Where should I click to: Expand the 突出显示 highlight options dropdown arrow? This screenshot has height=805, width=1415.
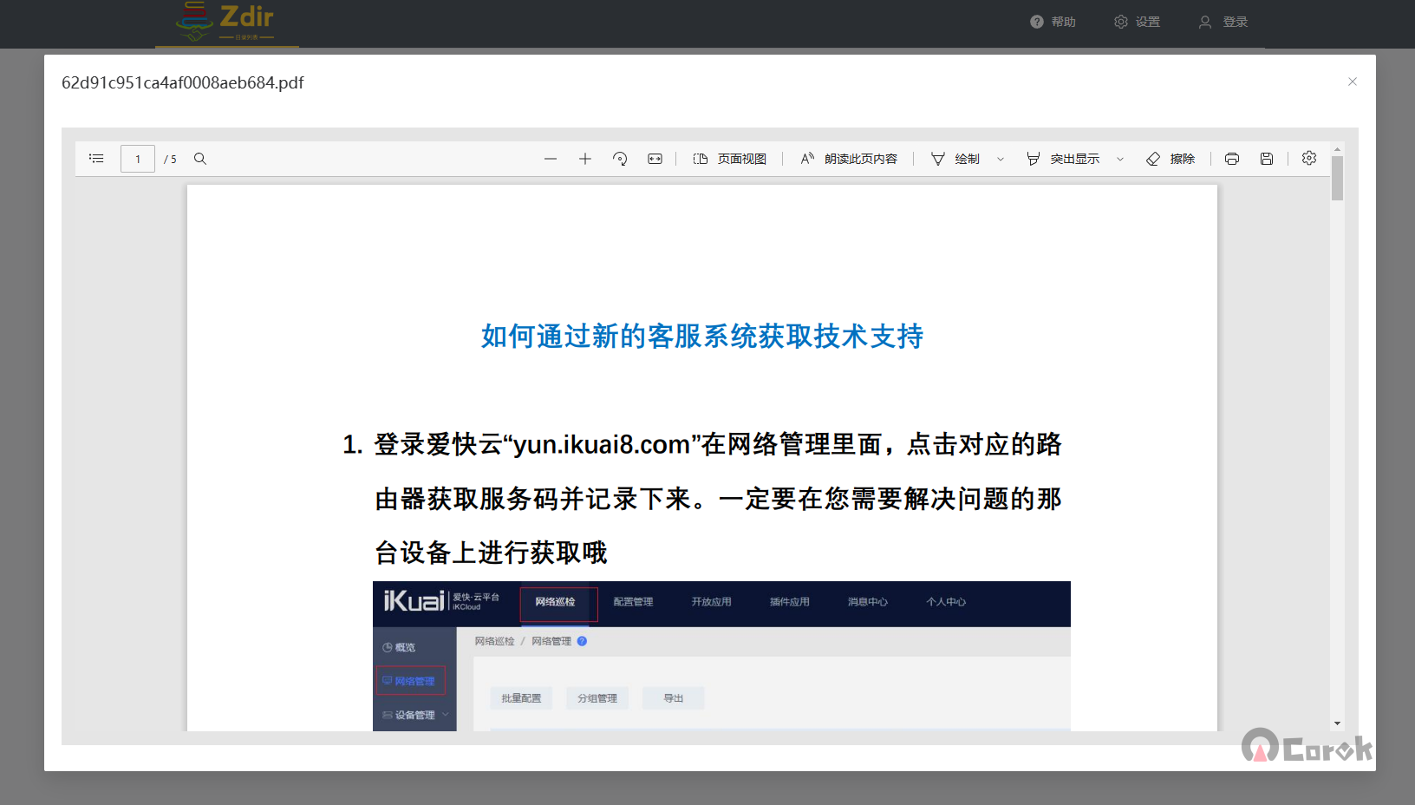click(x=1120, y=160)
